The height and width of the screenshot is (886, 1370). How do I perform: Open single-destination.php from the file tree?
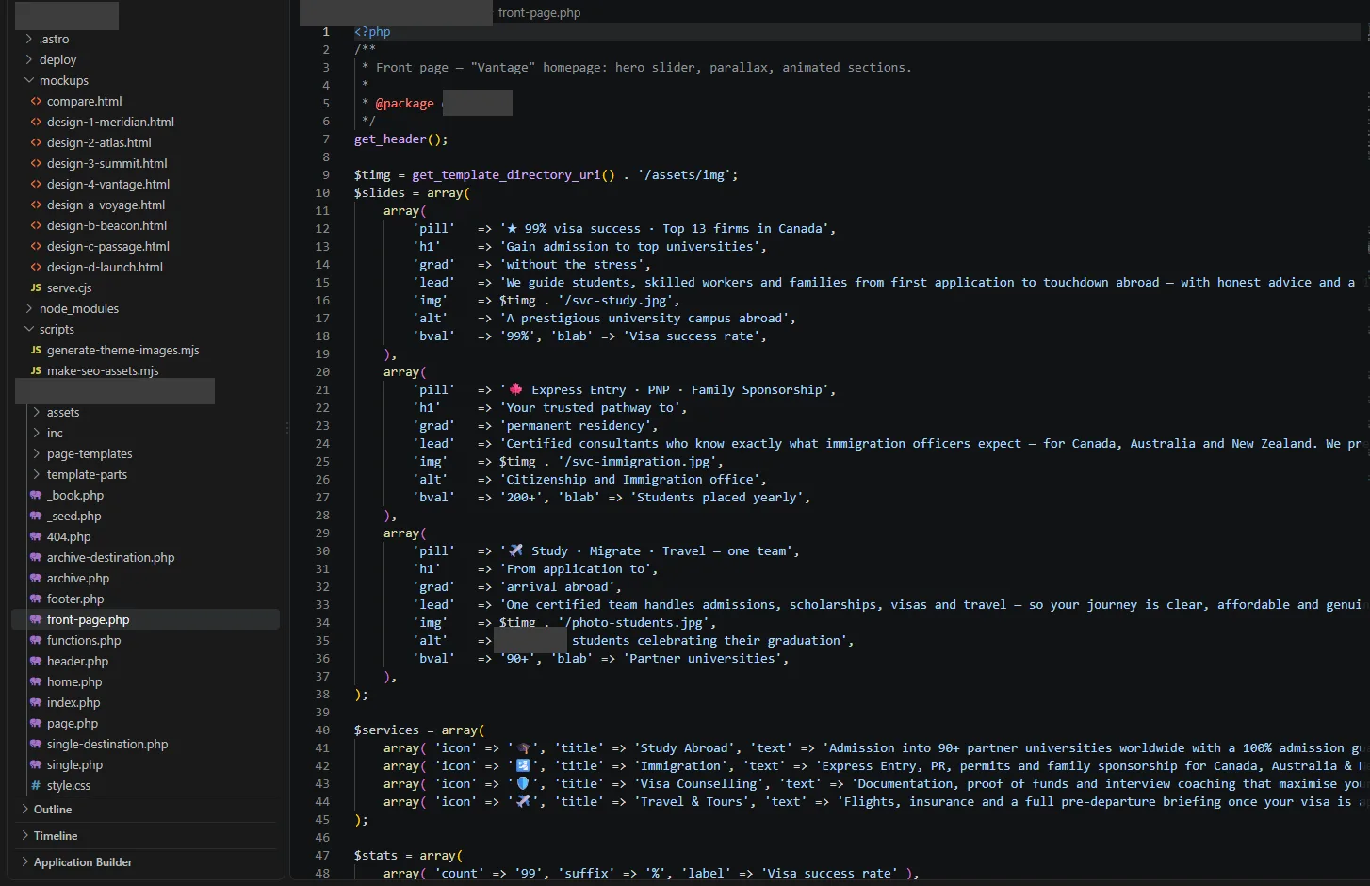(x=107, y=744)
